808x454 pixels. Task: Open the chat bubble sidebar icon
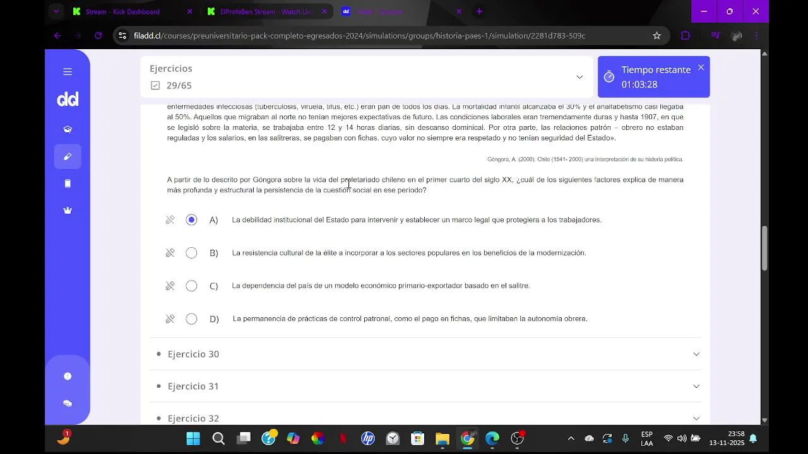tap(68, 404)
